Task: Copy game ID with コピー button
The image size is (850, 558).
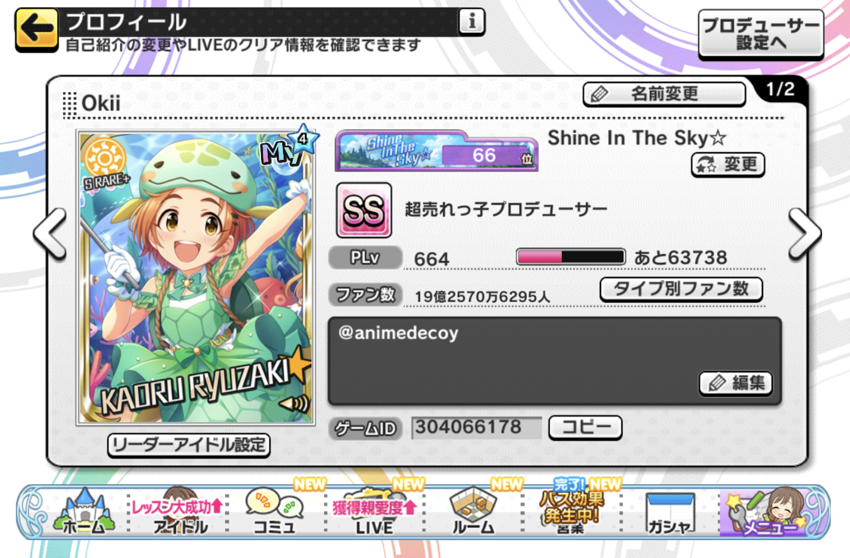Action: coord(585,427)
